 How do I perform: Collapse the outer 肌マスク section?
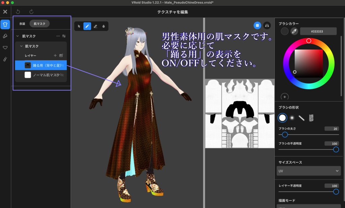[x=17, y=36]
